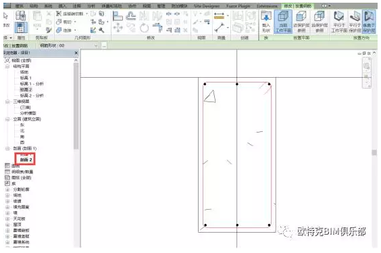
Task: Select Current Work Plane placement
Action: (x=283, y=22)
